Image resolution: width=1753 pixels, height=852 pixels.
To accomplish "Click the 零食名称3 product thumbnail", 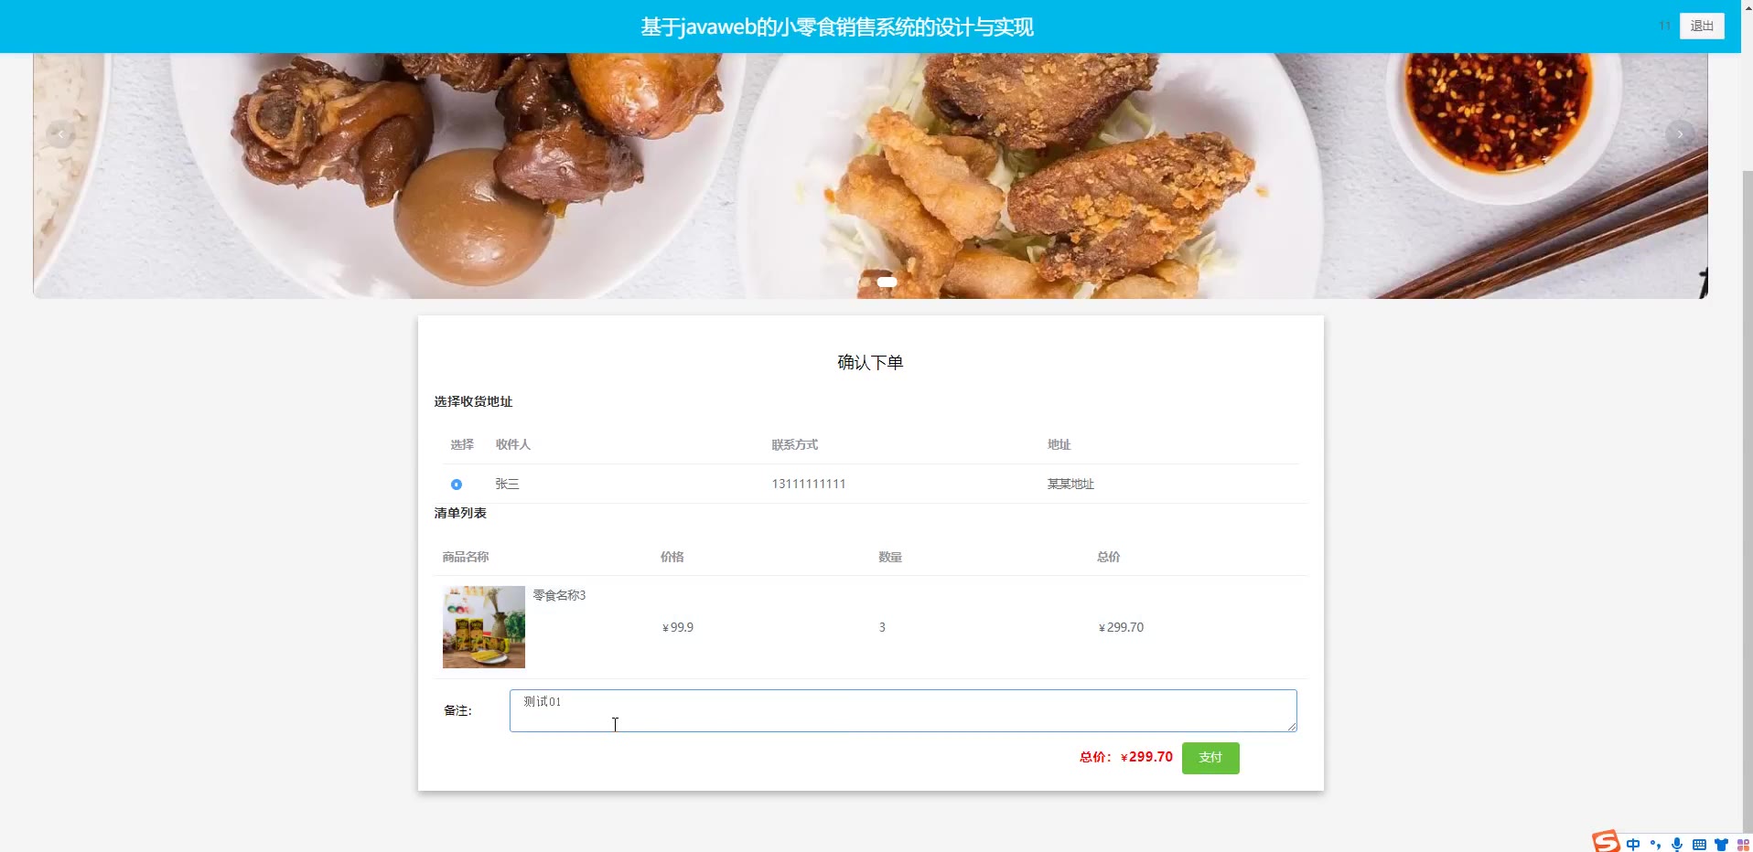I will pos(484,627).
